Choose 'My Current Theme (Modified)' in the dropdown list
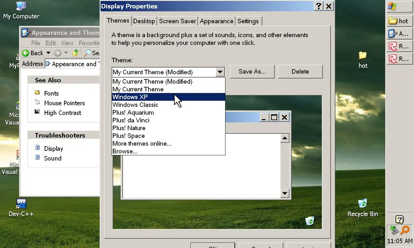 [168, 81]
